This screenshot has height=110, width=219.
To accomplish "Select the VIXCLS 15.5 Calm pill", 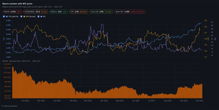I will (x=59, y=12).
